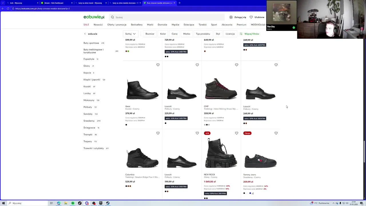Screen dimensions: 366x206
Task: Favorite the Lasocki Półbuty 229,99 zł shoe
Action: coord(197,65)
